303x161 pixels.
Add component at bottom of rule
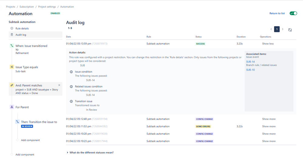[25, 155]
